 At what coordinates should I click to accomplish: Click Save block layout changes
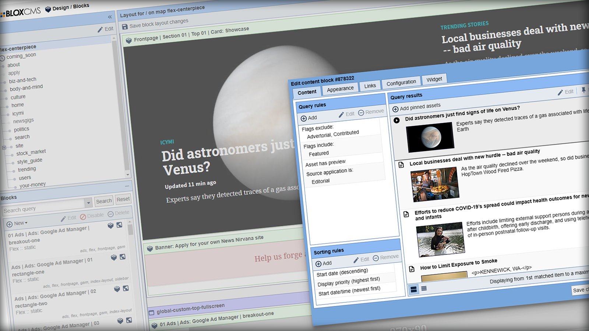coord(155,24)
